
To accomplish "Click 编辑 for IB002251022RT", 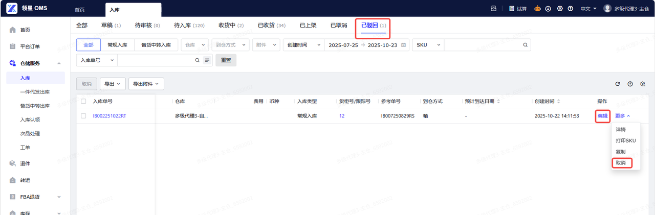I will 602,116.
